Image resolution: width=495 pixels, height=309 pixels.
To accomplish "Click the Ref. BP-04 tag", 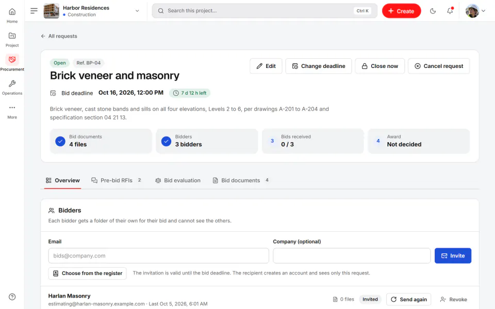I will point(88,63).
